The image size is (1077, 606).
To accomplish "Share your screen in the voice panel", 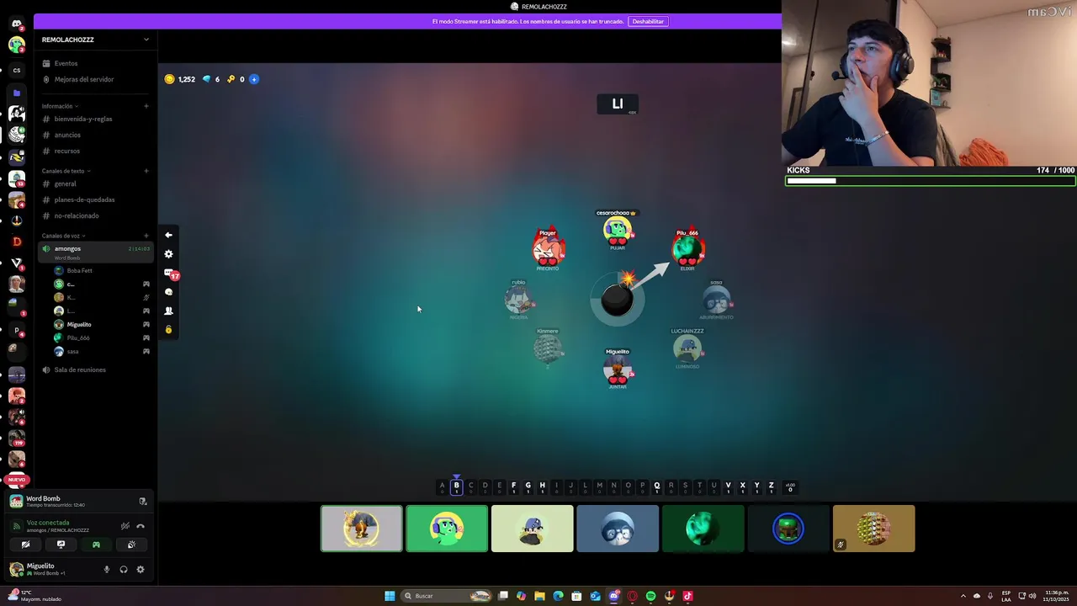I will 61,545.
